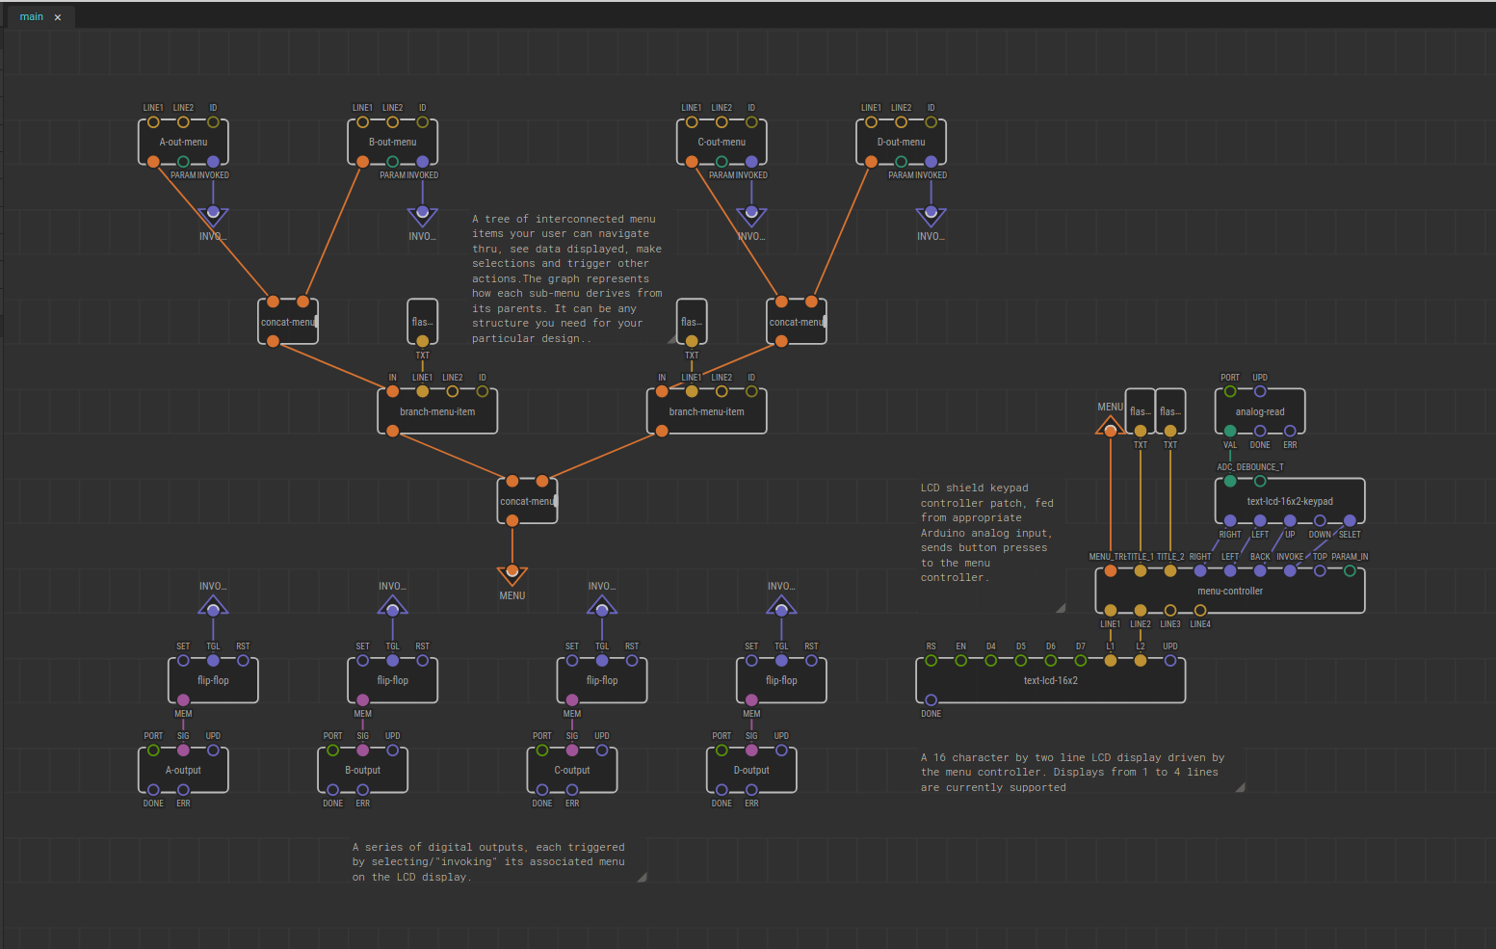Close the main tab
This screenshot has width=1496, height=949.
(x=58, y=17)
